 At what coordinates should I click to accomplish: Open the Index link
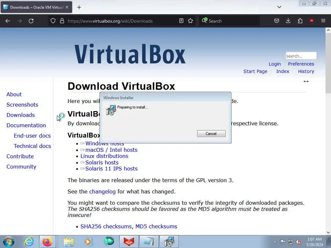(x=283, y=71)
